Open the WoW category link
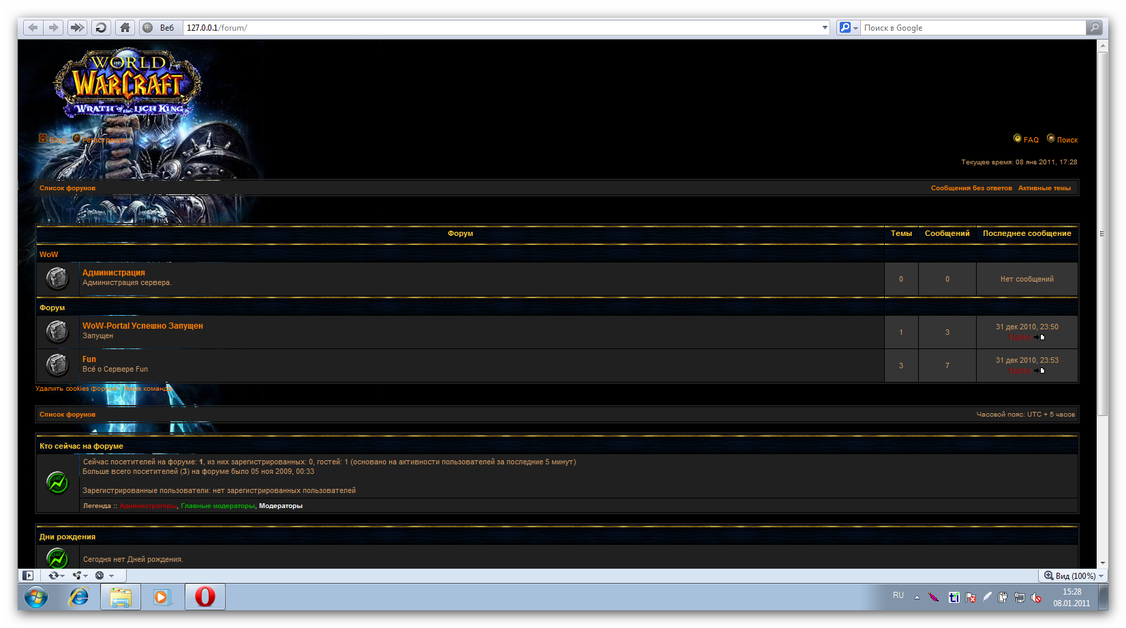This screenshot has height=628, width=1126. tap(49, 254)
